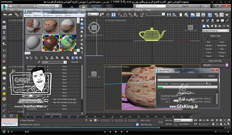Viewport: 232px width, 135px height.
Task: Click the Save File icon in quick access toolbar
Action: click(19, 6)
